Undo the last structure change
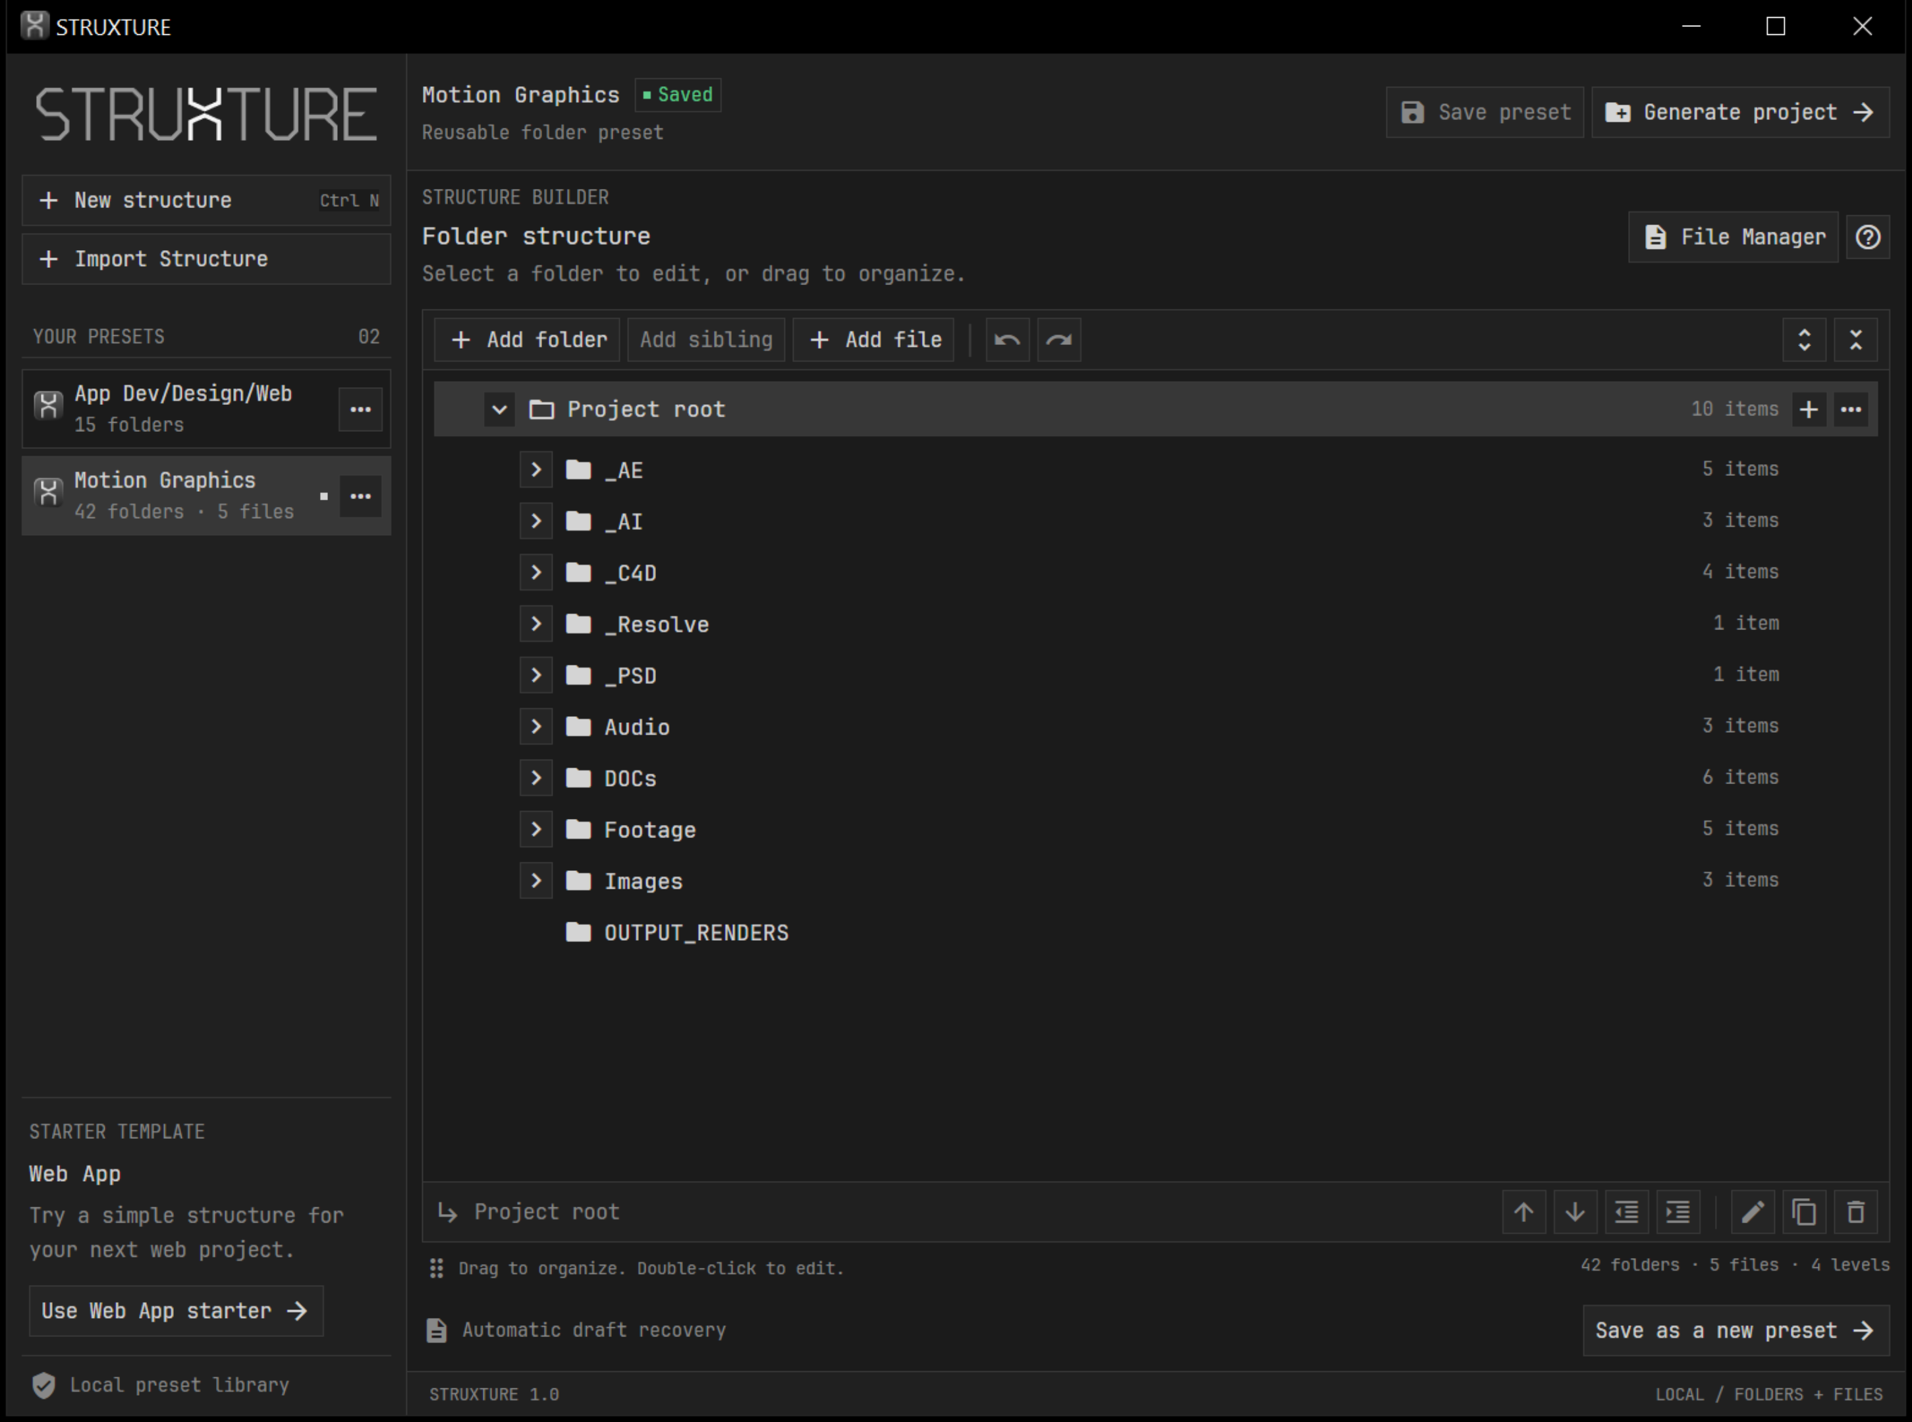Viewport: 1912px width, 1422px height. (x=1007, y=340)
